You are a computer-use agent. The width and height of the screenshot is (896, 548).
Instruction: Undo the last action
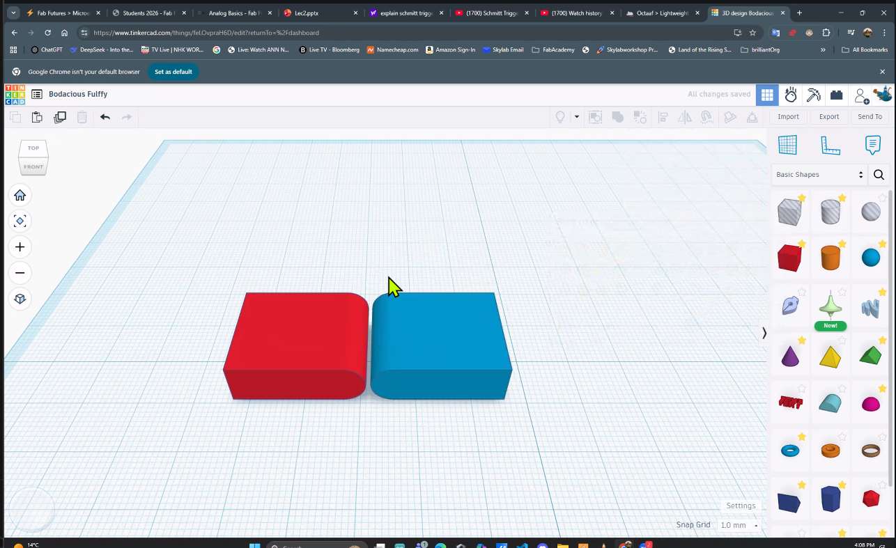point(105,117)
